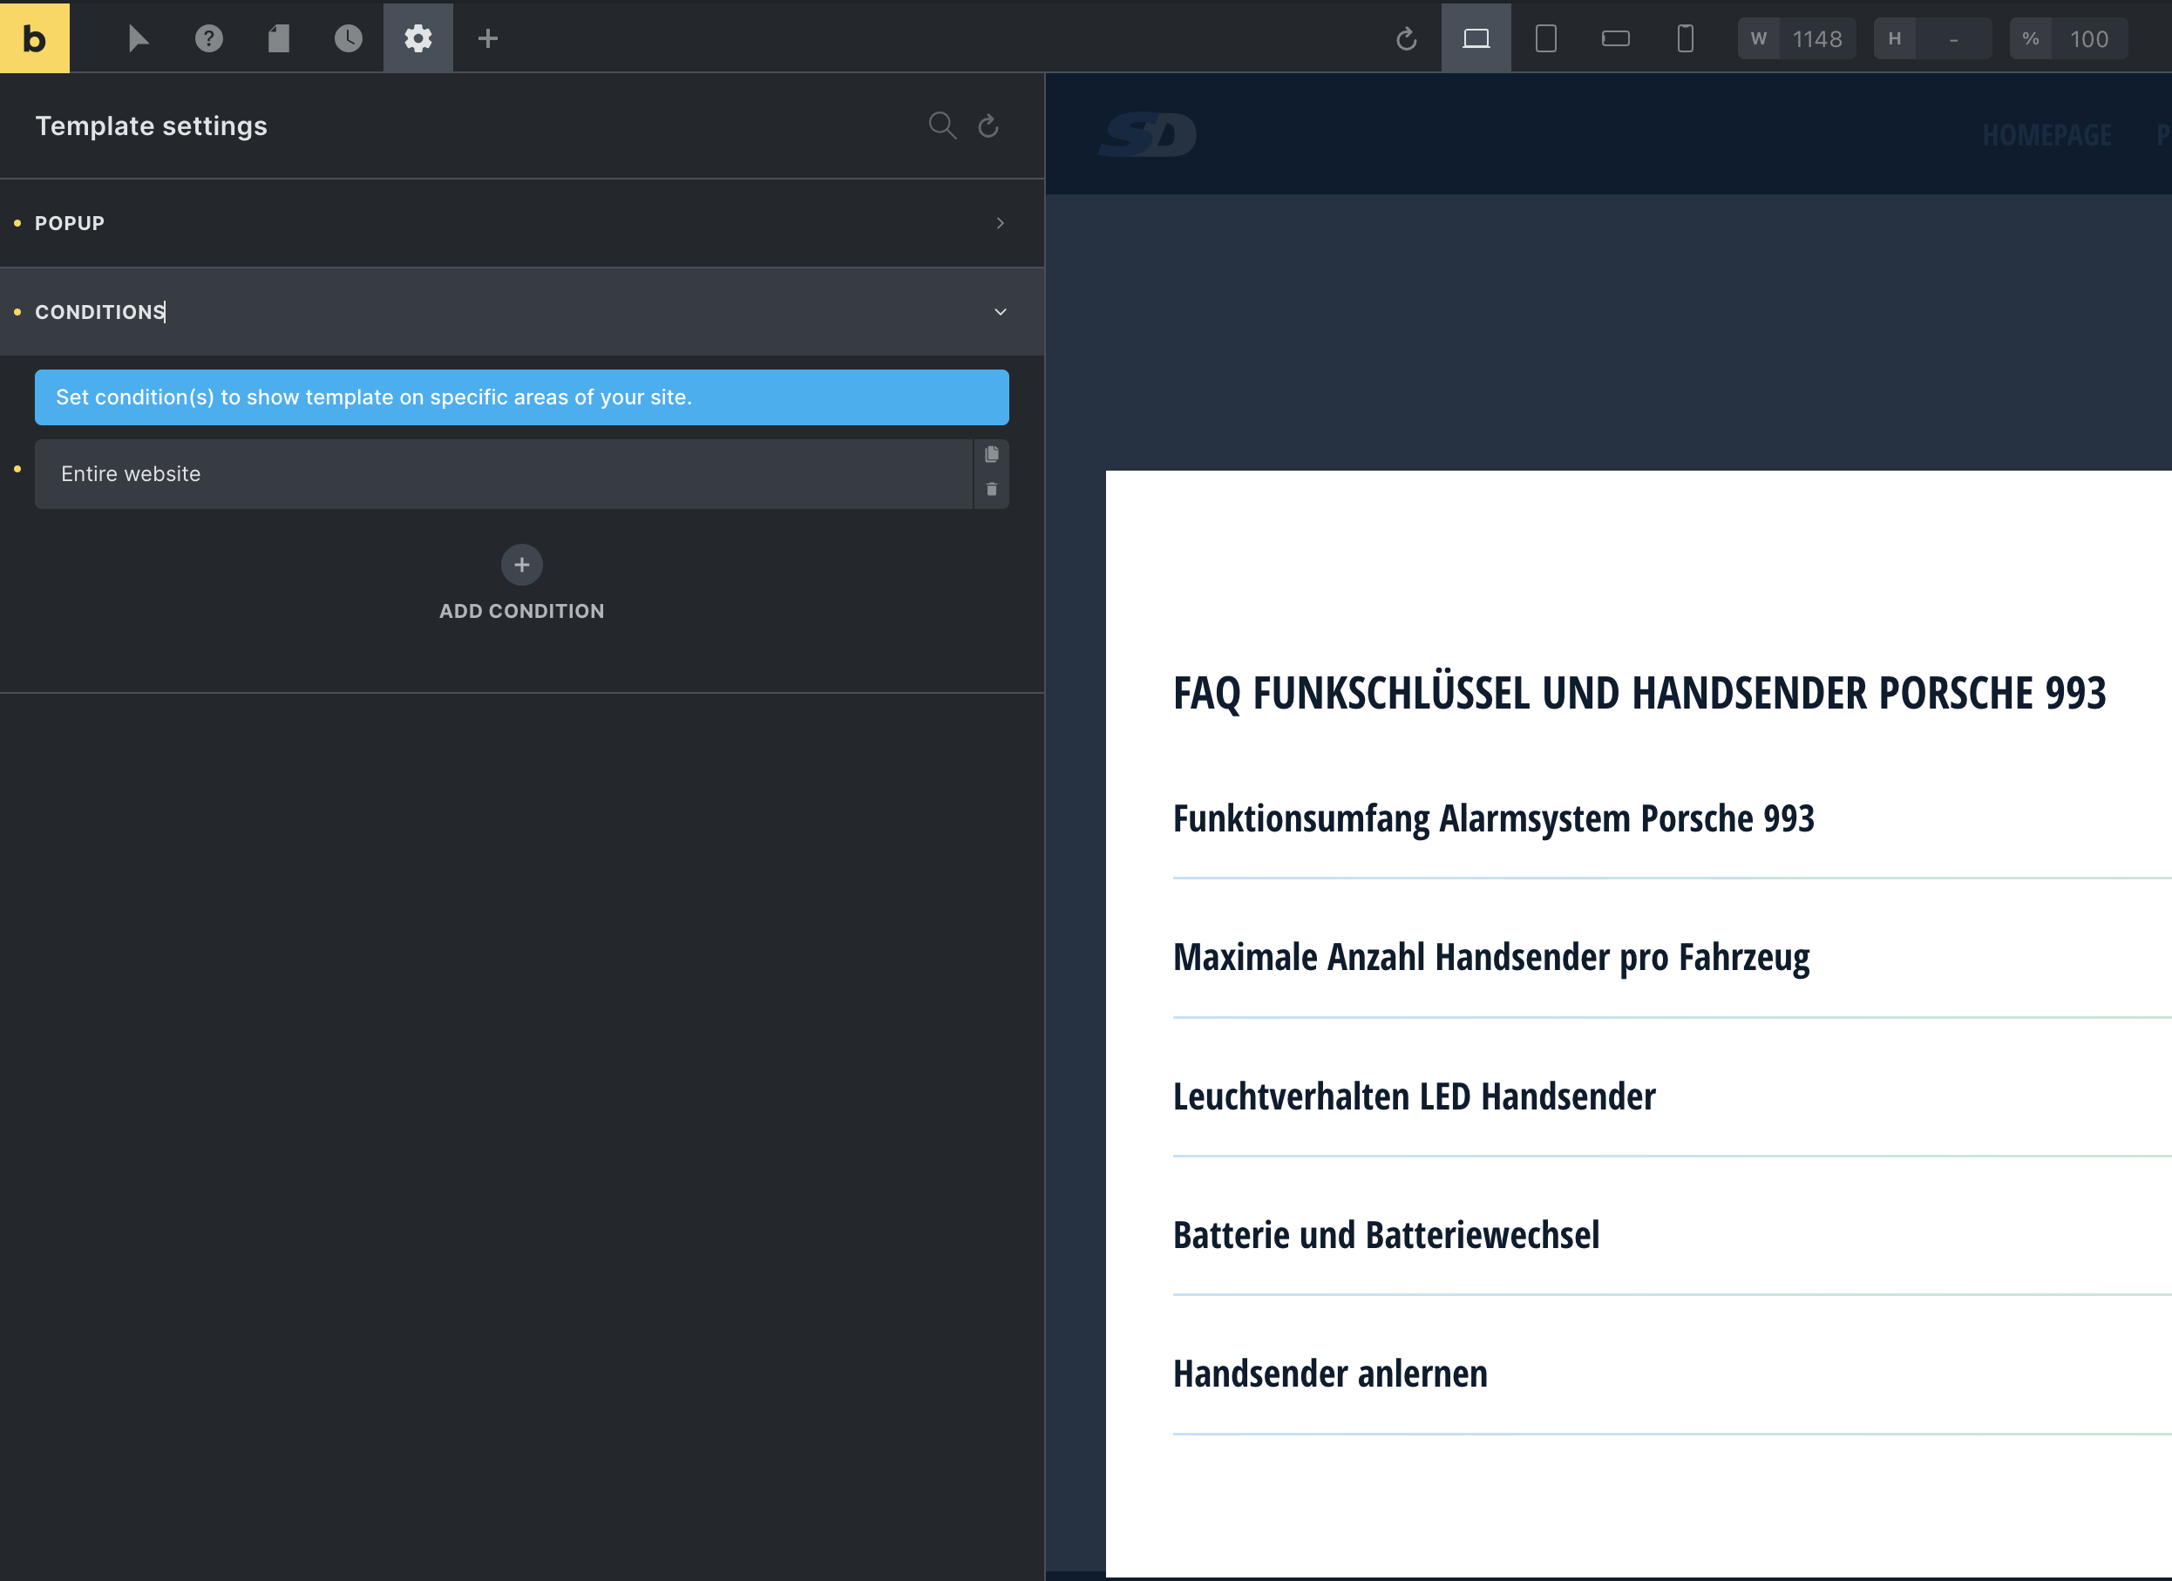
Task: Expand the Funktionsumfang Alarmsystem Porsche 993 accordion
Action: (1493, 818)
